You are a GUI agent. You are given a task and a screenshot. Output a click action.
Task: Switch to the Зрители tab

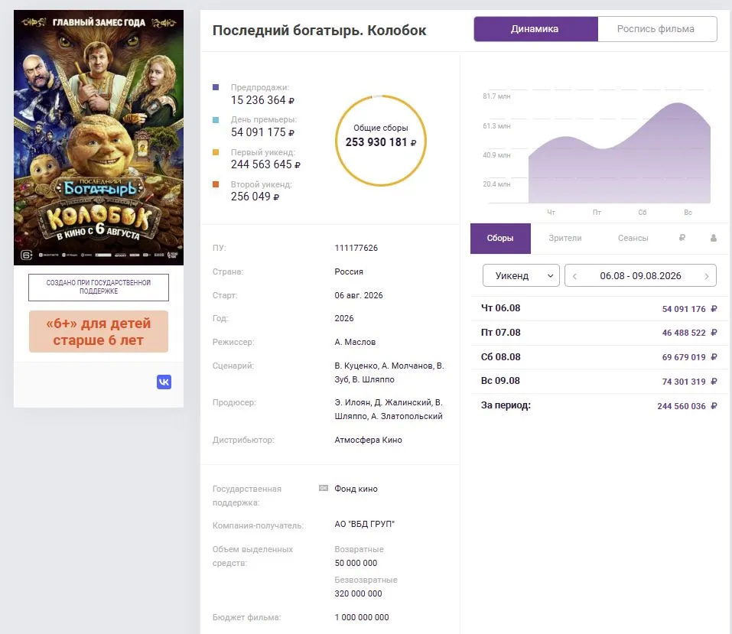coord(565,238)
